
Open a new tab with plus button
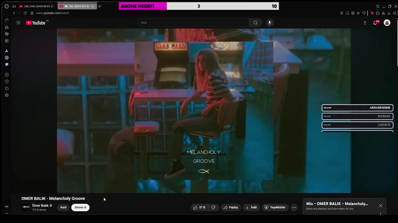pyautogui.click(x=99, y=6)
